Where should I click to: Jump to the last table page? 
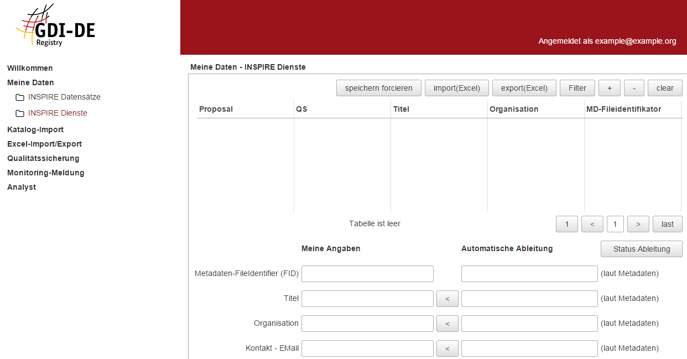tap(667, 224)
